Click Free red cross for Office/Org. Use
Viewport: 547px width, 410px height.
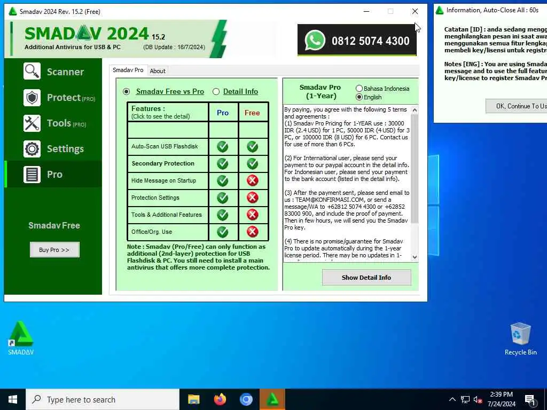(x=252, y=232)
